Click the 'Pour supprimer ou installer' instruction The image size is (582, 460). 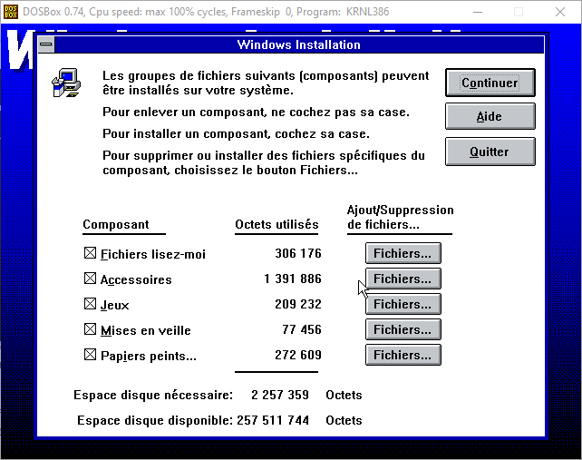(x=264, y=162)
